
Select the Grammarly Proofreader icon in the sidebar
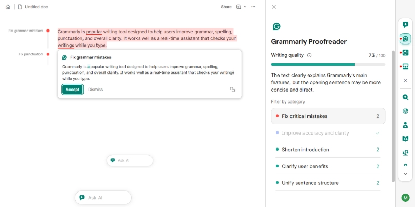pyautogui.click(x=405, y=39)
